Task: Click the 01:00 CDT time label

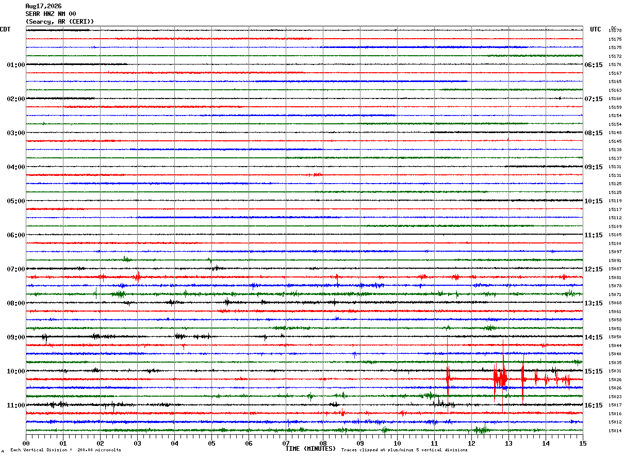Action: pyautogui.click(x=15, y=65)
